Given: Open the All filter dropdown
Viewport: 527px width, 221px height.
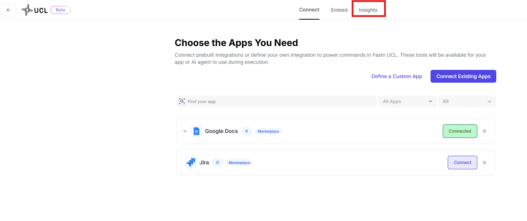Looking at the screenshot, I should tap(467, 101).
